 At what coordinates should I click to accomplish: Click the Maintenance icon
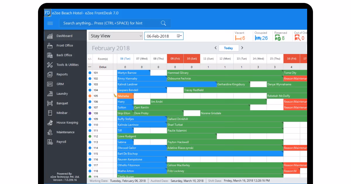[x=50, y=132]
